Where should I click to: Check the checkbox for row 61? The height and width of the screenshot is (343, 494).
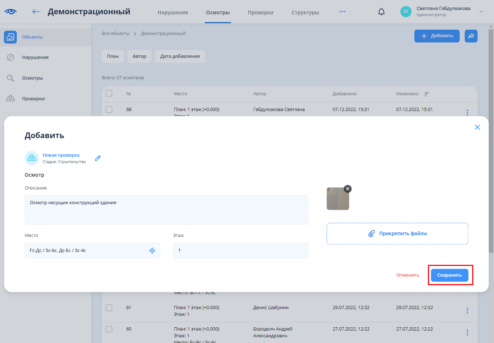[109, 308]
